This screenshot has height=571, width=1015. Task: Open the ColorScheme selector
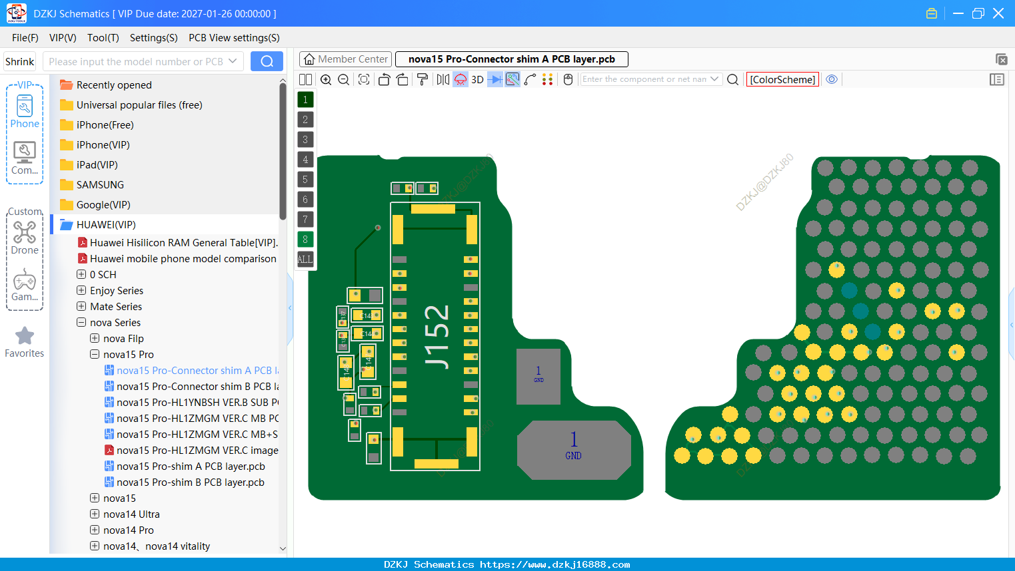(x=782, y=79)
